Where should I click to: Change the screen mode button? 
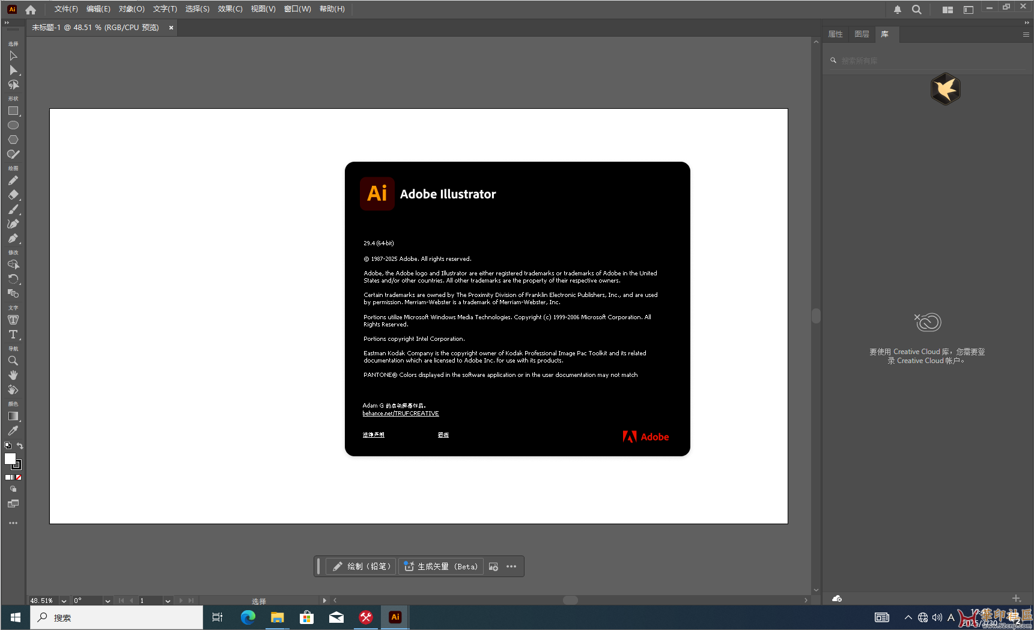click(x=13, y=504)
